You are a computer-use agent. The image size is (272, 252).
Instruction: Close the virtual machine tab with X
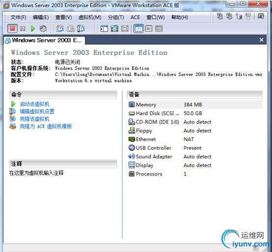tap(261, 40)
